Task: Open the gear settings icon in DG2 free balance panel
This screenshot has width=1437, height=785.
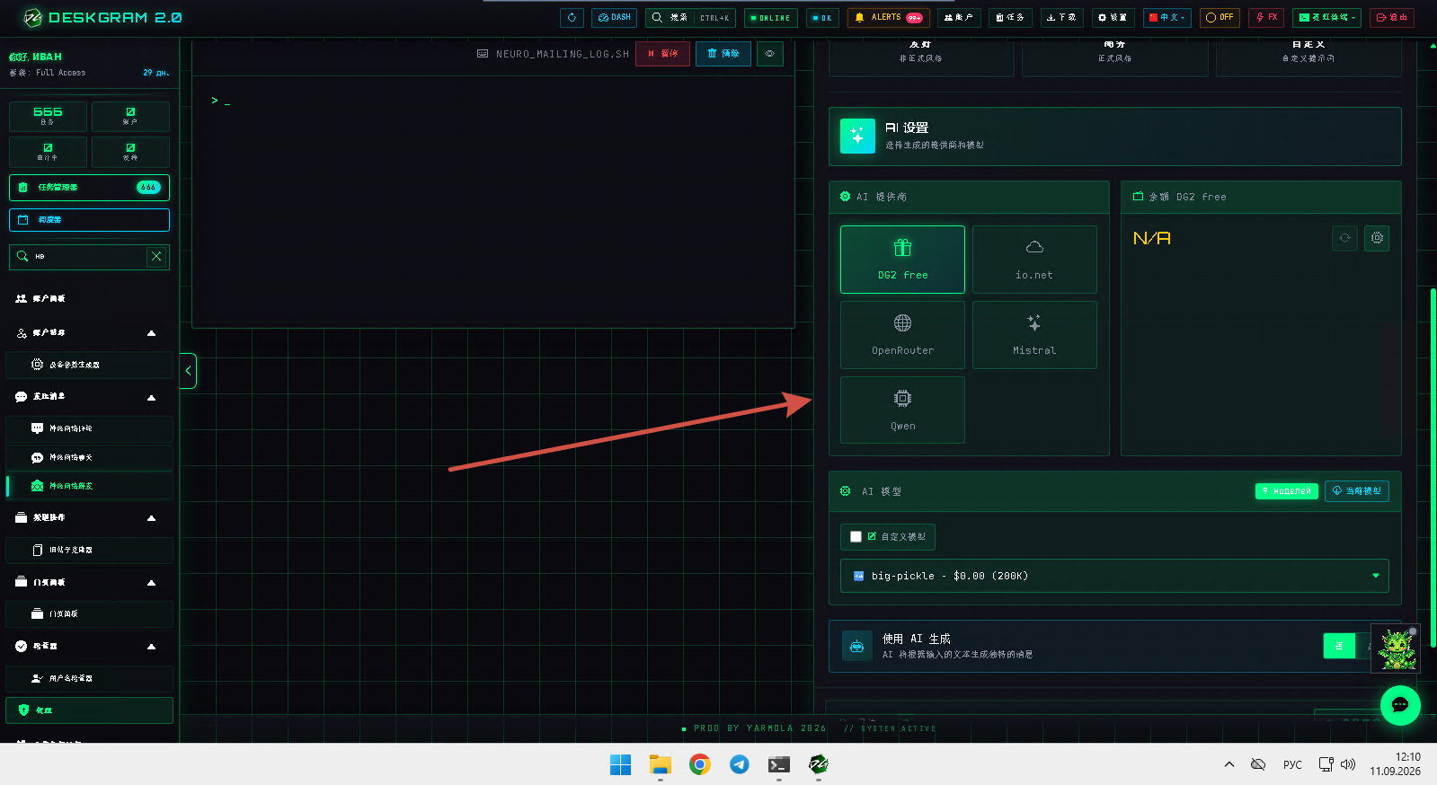Action: point(1377,238)
